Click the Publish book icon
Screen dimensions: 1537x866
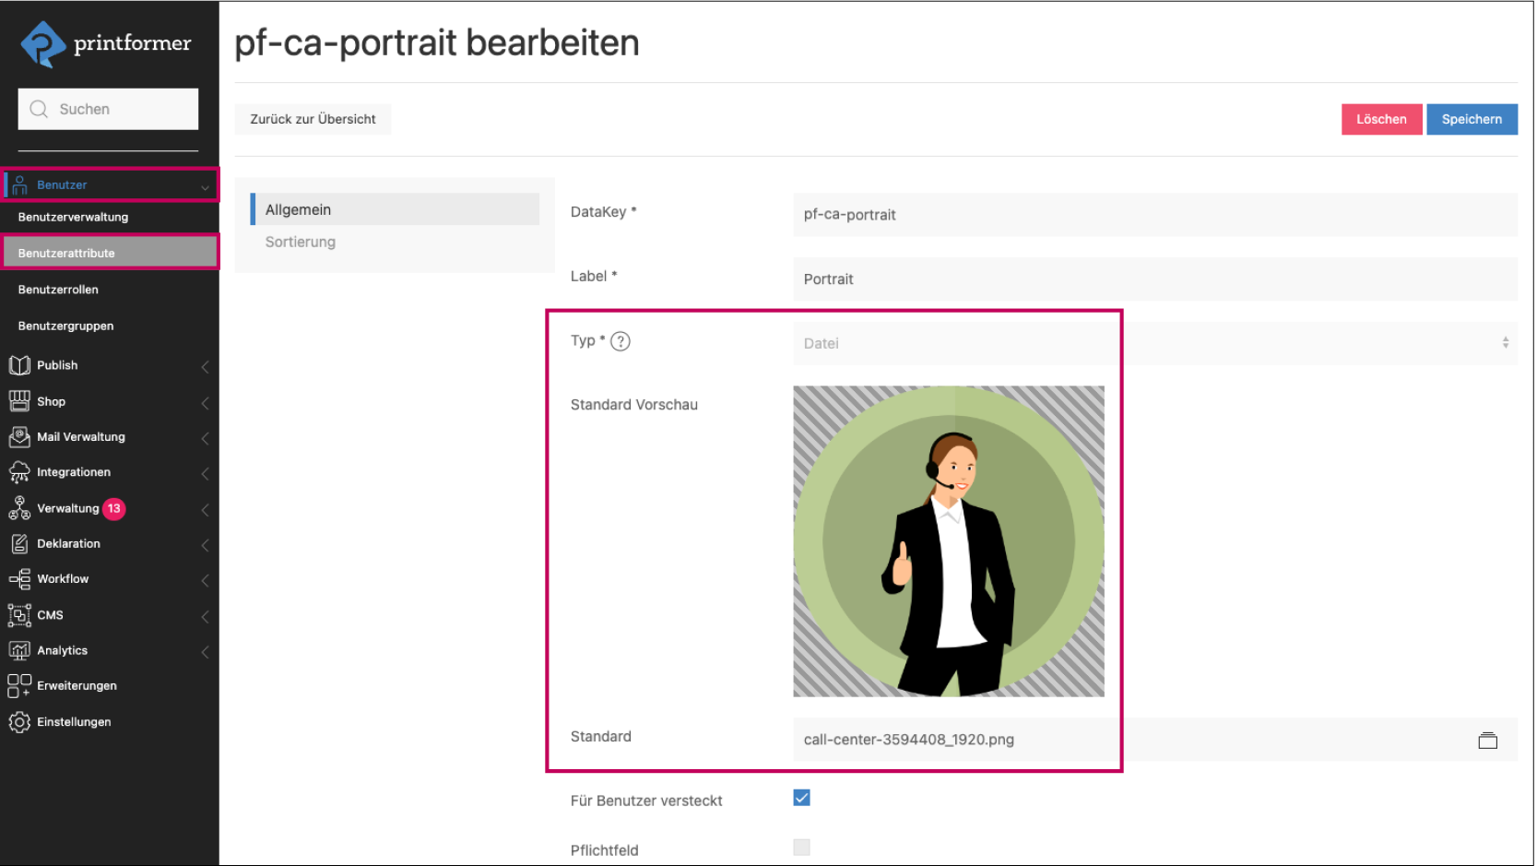19,366
